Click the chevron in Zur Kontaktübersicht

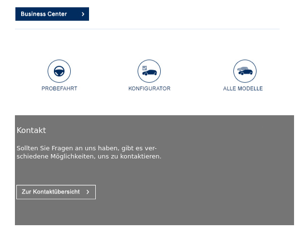click(88, 192)
